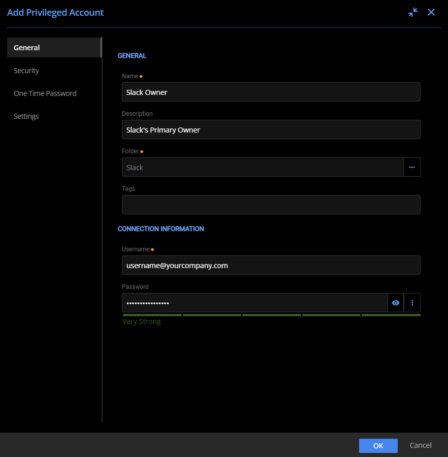Click the Name field containing Slack Owner
This screenshot has height=457, width=448.
271,92
